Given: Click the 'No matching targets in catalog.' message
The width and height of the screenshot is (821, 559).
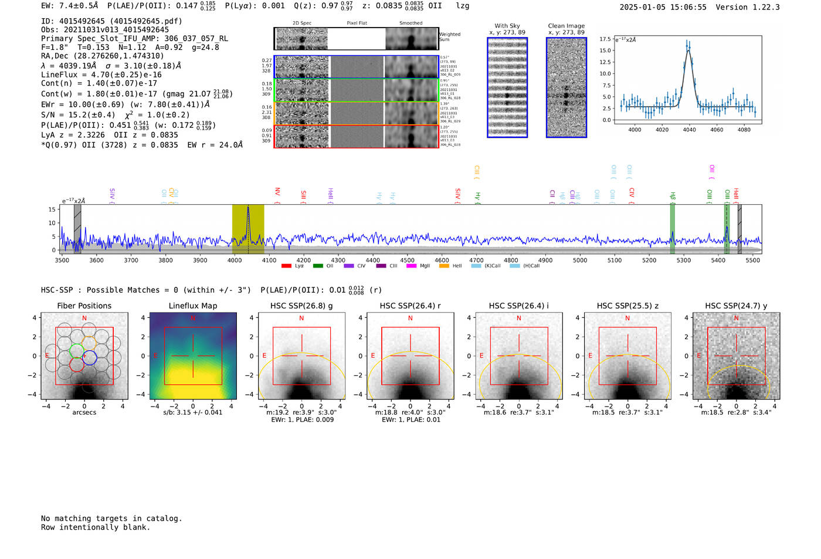Looking at the screenshot, I should 111,519.
